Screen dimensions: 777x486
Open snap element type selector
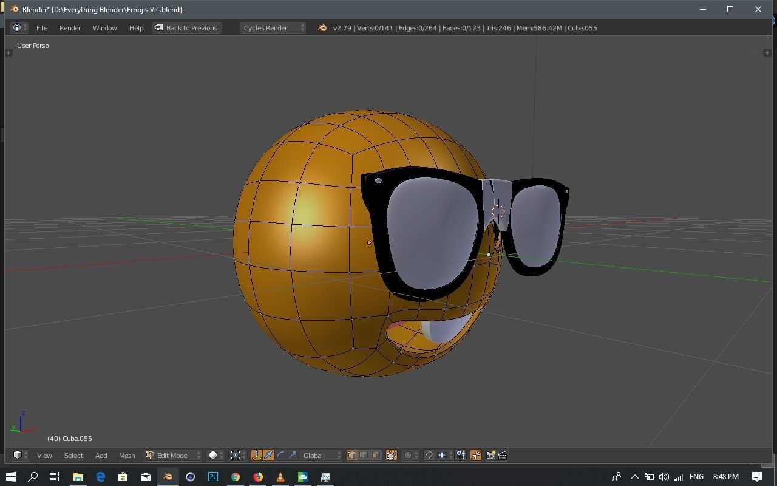(444, 455)
